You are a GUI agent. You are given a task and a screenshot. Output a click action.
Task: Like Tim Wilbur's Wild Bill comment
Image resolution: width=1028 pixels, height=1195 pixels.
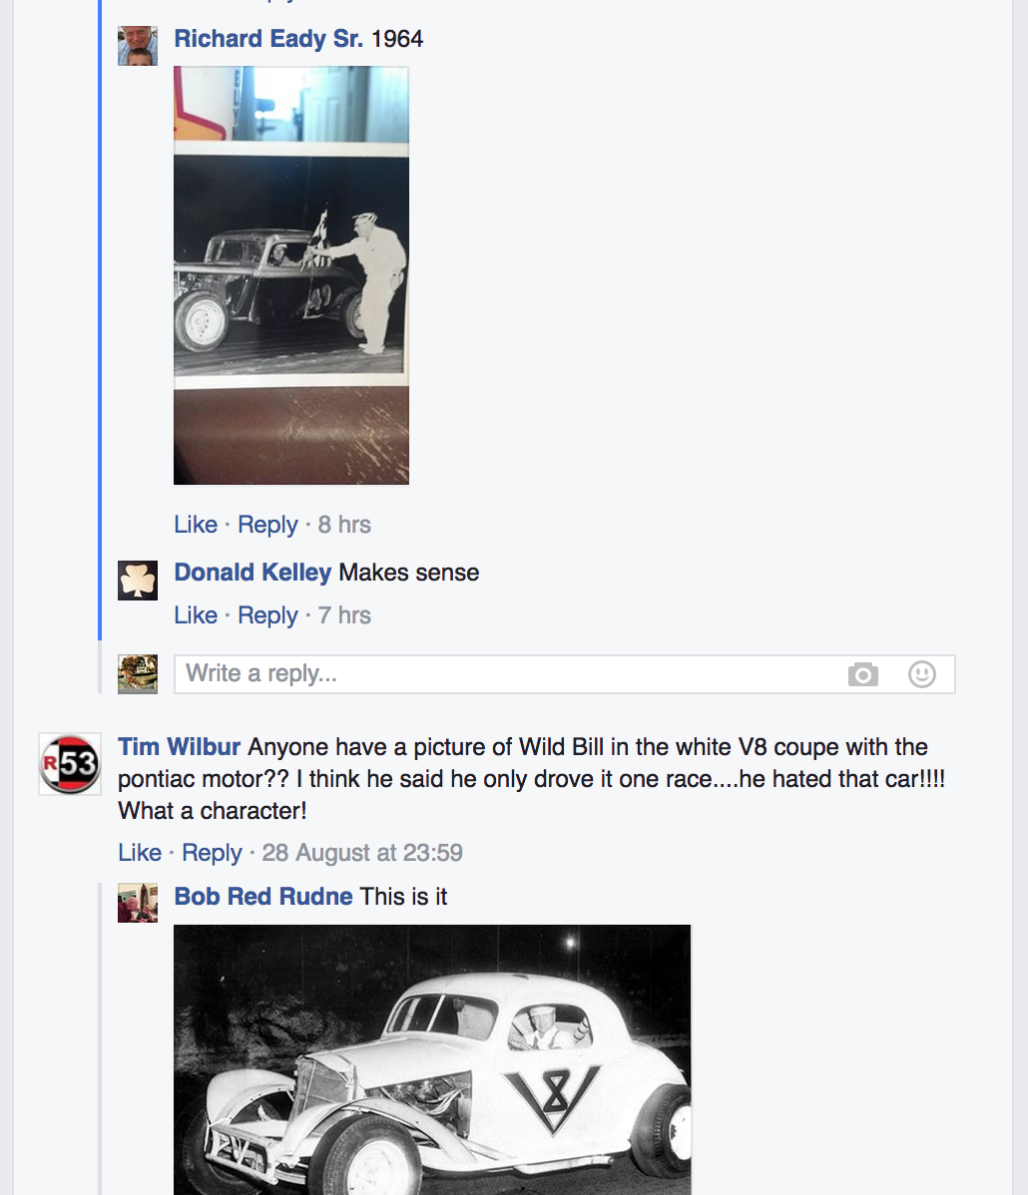tap(140, 852)
